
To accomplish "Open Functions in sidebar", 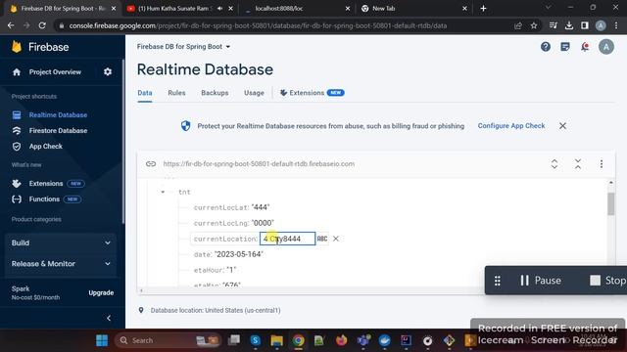I will coord(44,199).
